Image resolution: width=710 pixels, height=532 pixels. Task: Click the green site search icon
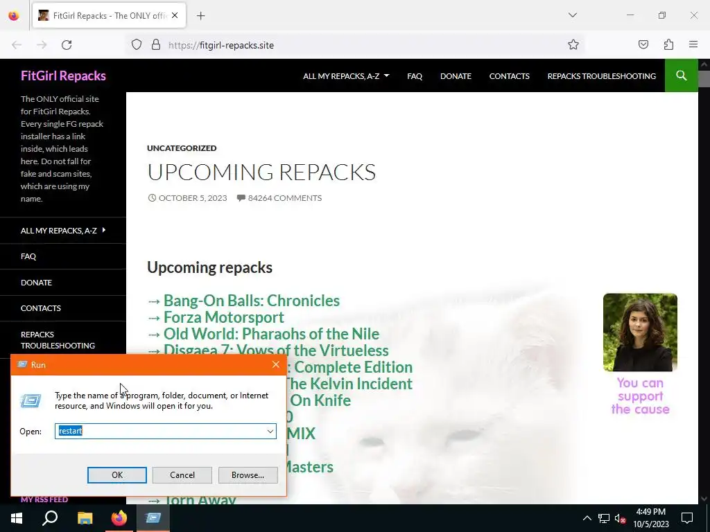pos(681,76)
